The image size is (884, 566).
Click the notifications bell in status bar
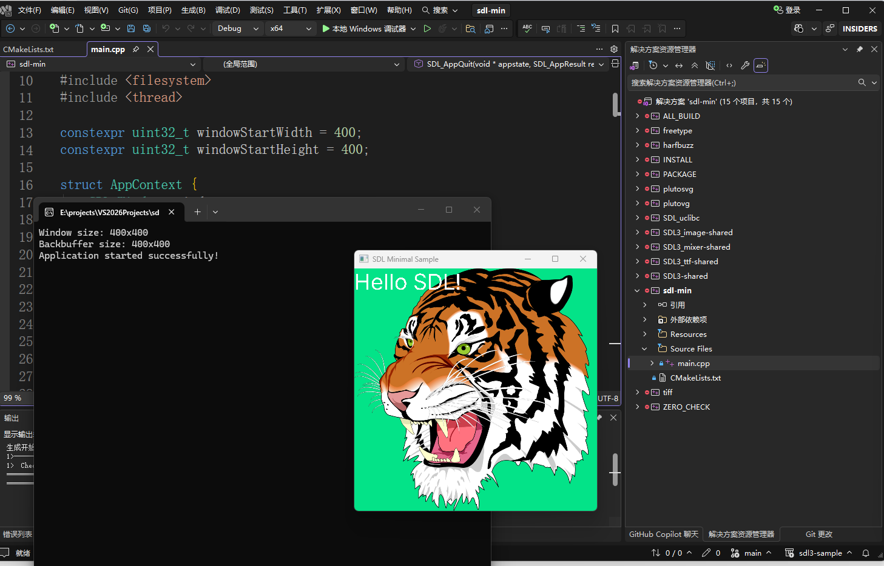[866, 553]
